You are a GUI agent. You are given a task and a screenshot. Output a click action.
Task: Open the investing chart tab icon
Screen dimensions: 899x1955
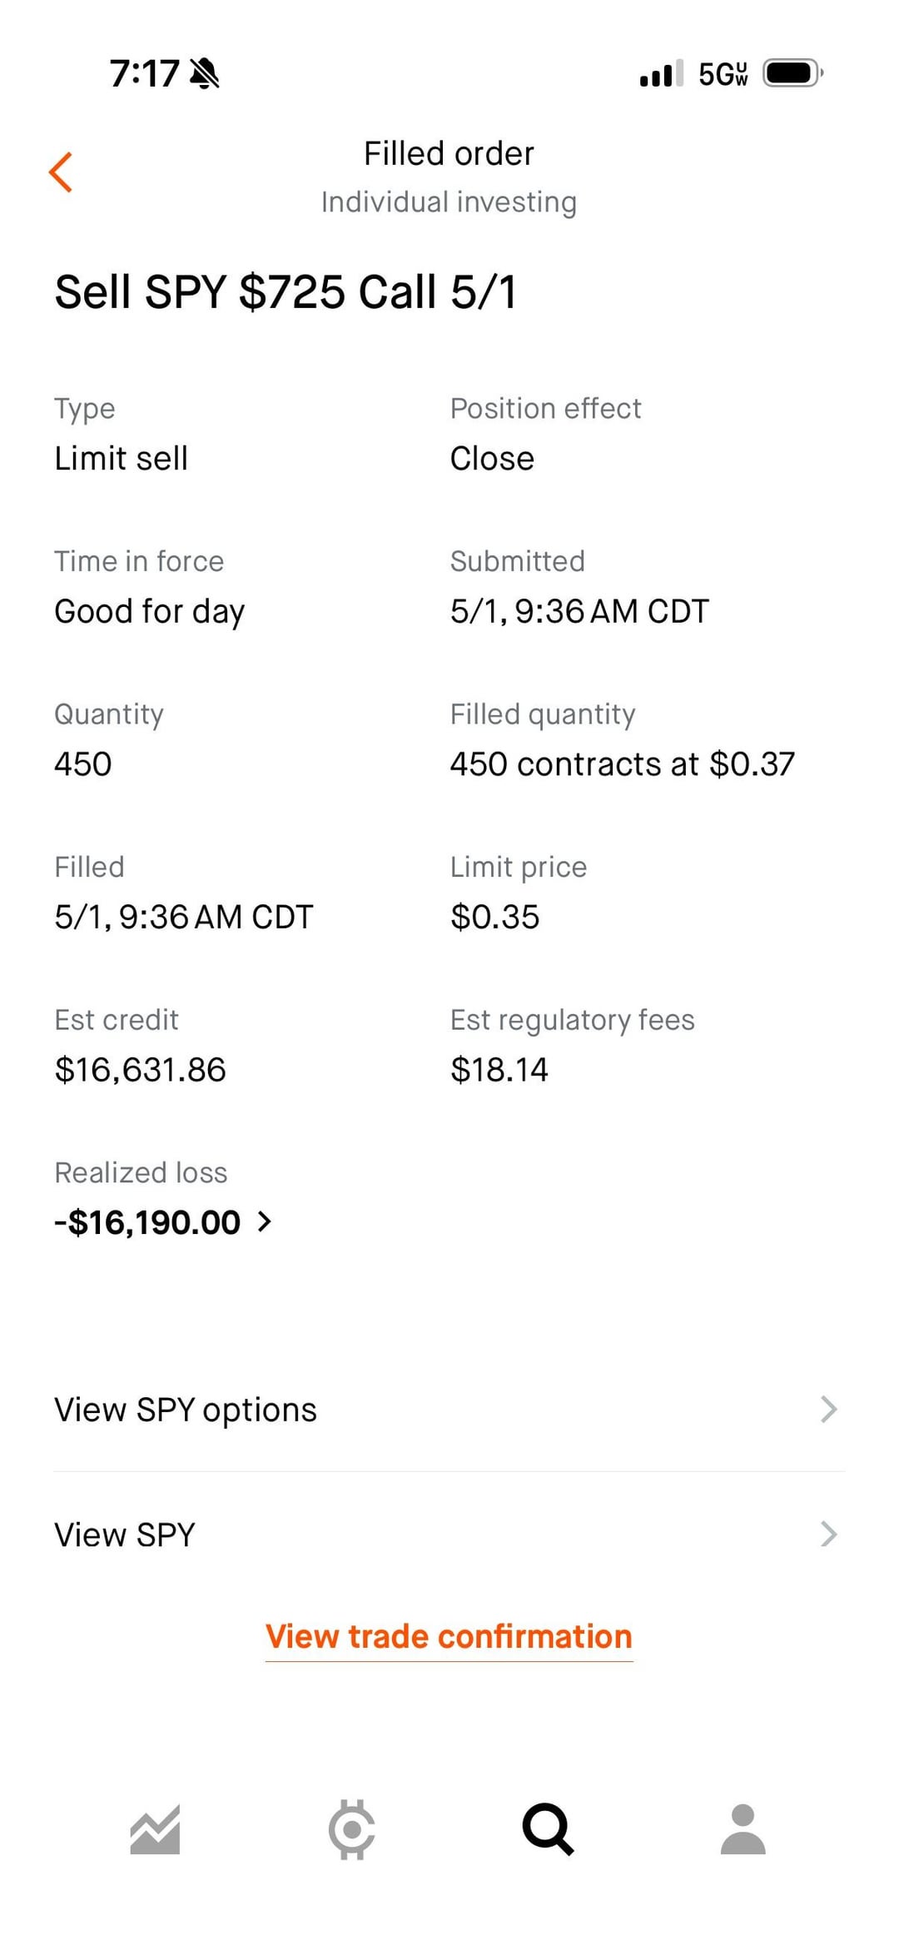156,1830
